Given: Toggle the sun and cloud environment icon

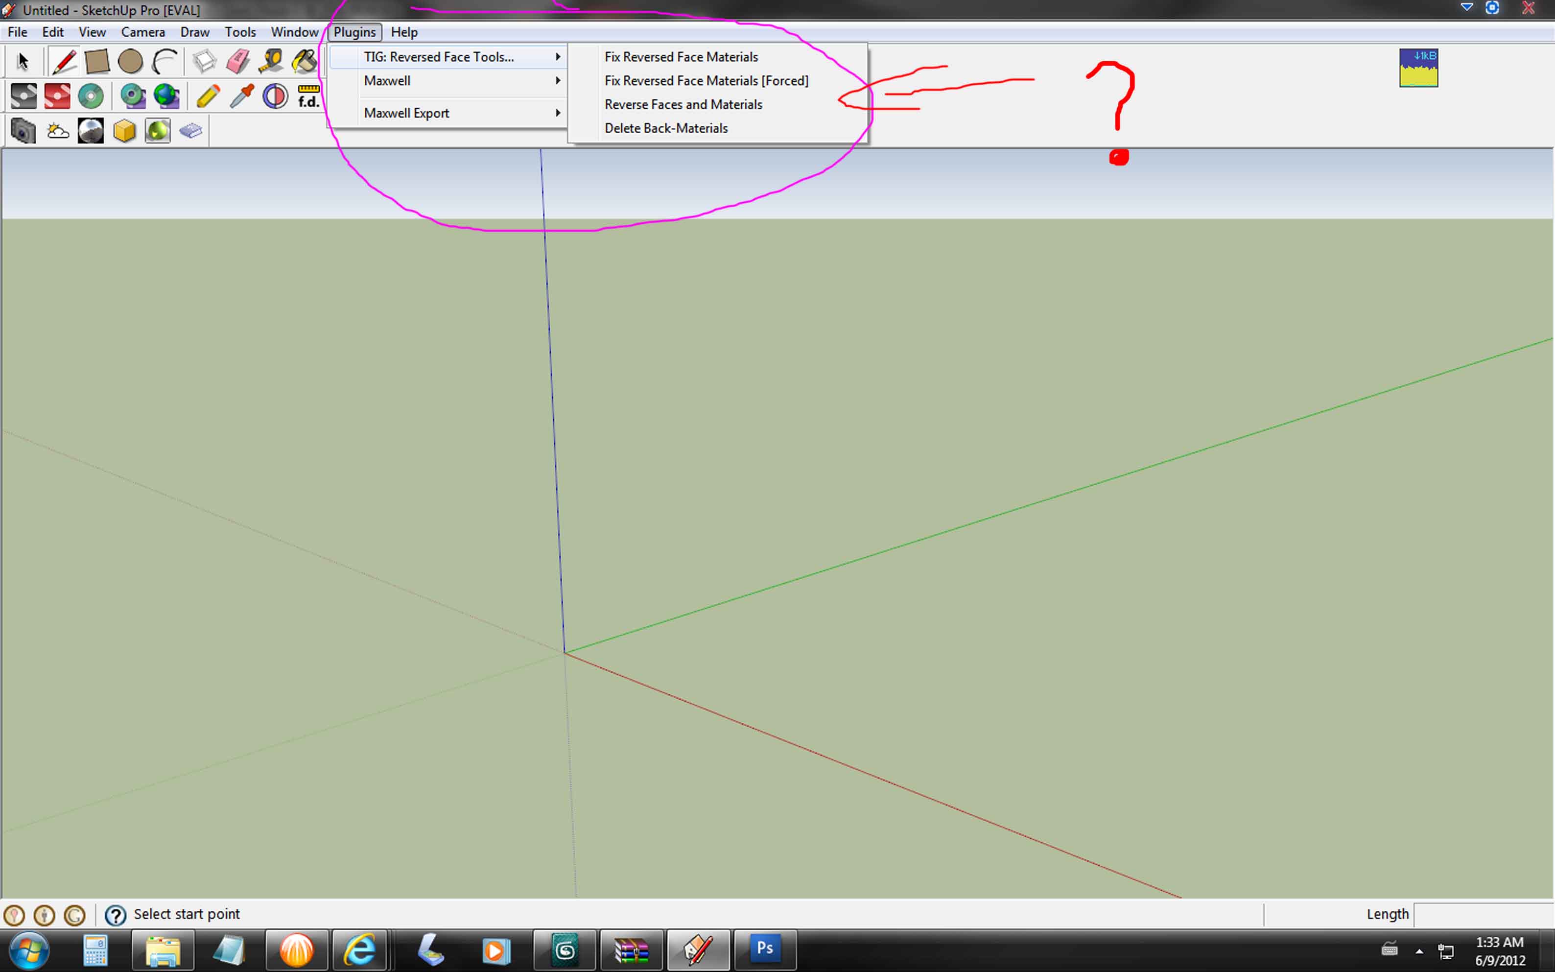Looking at the screenshot, I should (x=57, y=131).
